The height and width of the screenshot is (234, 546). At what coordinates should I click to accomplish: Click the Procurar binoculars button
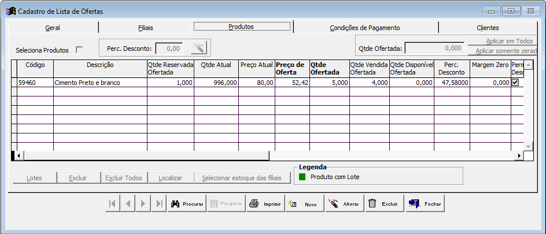[x=187, y=204]
